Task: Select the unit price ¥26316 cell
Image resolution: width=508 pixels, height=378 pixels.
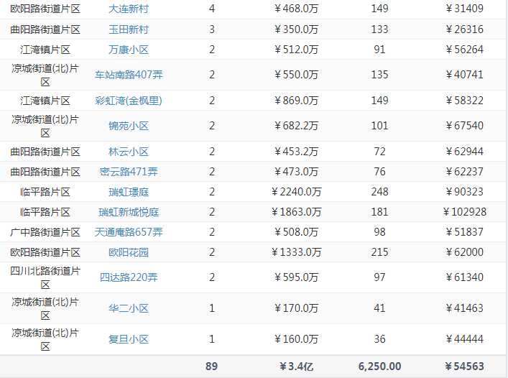Action: point(465,29)
